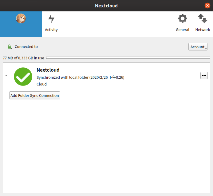Select the user avatar account tab

tap(21, 24)
